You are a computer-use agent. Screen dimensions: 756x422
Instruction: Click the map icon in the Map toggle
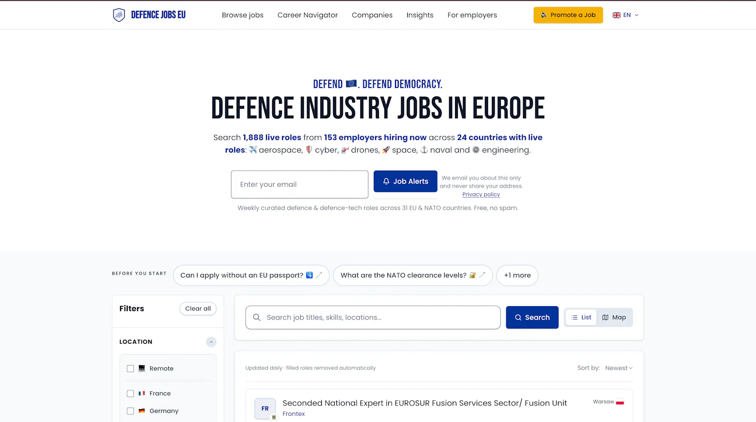(605, 318)
